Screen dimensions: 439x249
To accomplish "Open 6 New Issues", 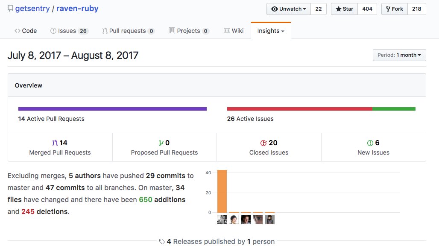I will (374, 147).
